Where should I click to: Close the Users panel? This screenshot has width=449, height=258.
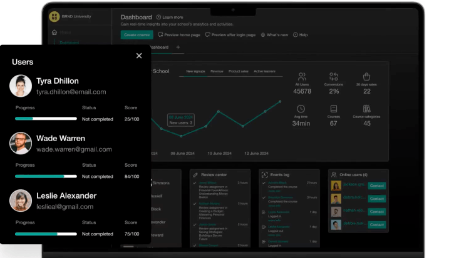coord(139,56)
